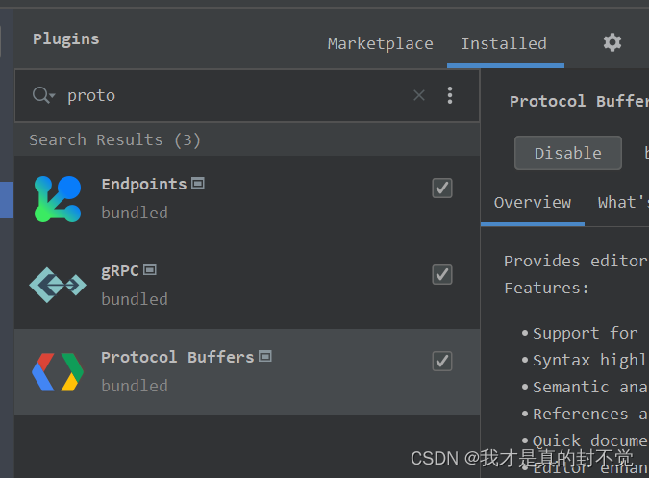649x478 pixels.
Task: Click bundled badge icon beside gRPC
Action: click(x=150, y=270)
